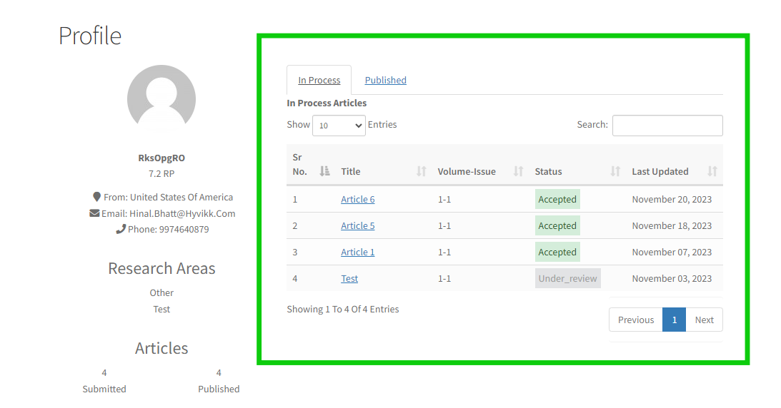Viewport: 781px width, 408px height.
Task: Click the phone handset icon
Action: coord(121,230)
